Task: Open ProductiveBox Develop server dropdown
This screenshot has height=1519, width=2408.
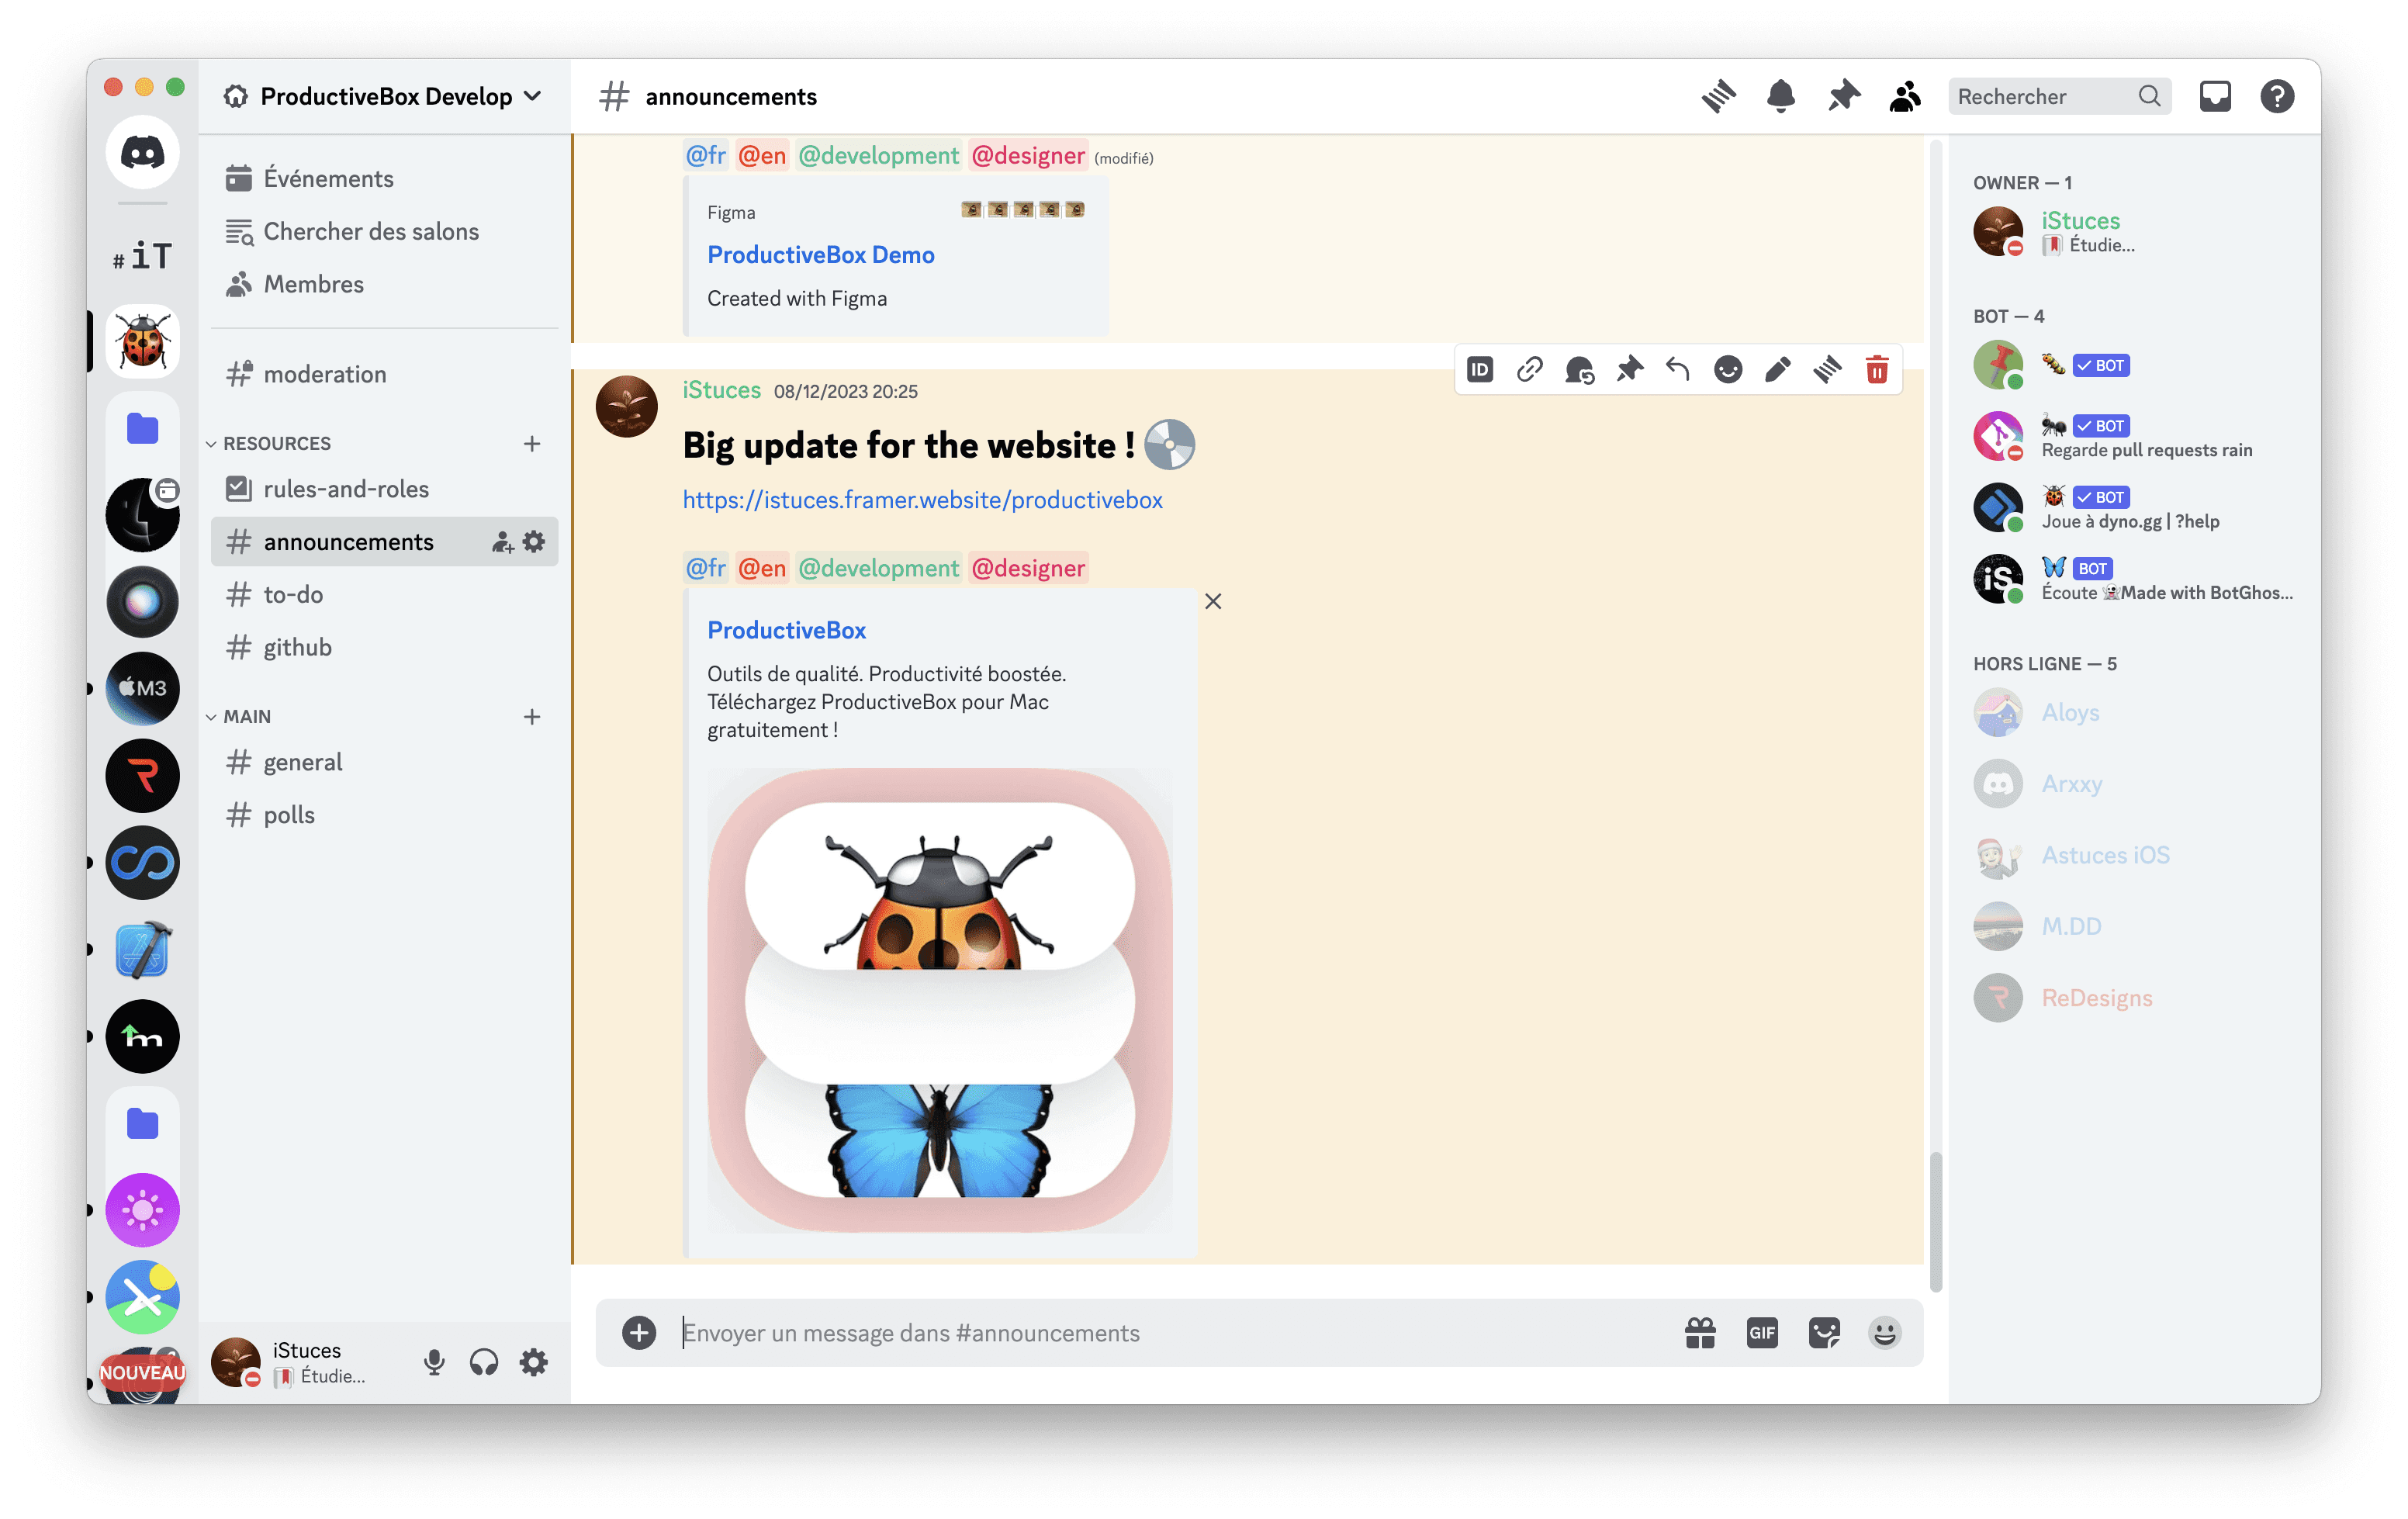Action: [384, 97]
